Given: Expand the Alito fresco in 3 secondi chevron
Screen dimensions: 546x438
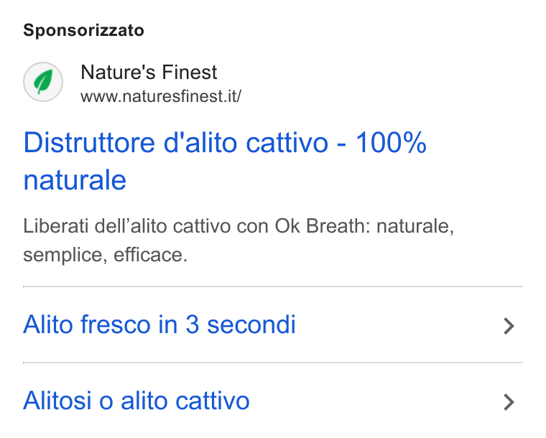Looking at the screenshot, I should pyautogui.click(x=509, y=326).
